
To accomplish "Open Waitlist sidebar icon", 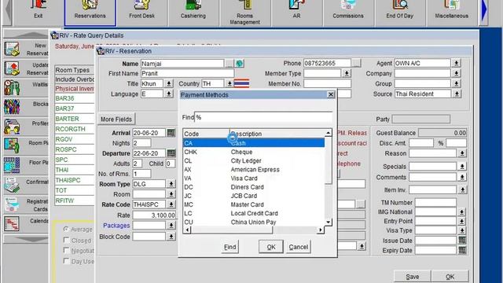I will tap(12, 88).
